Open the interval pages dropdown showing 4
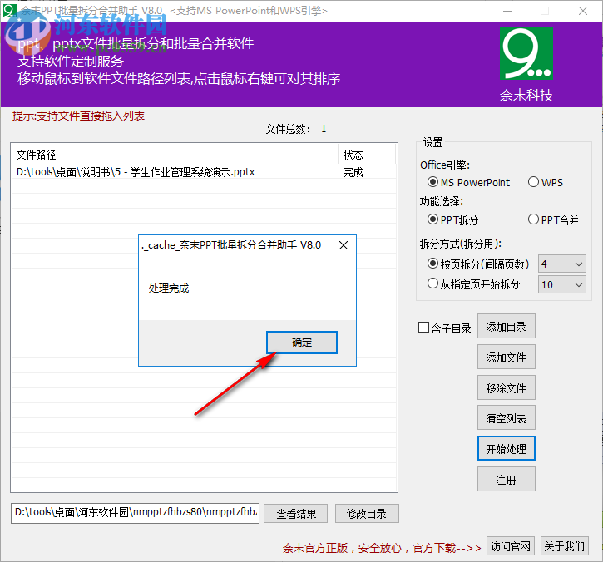Image resolution: width=603 pixels, height=562 pixels. point(562,264)
